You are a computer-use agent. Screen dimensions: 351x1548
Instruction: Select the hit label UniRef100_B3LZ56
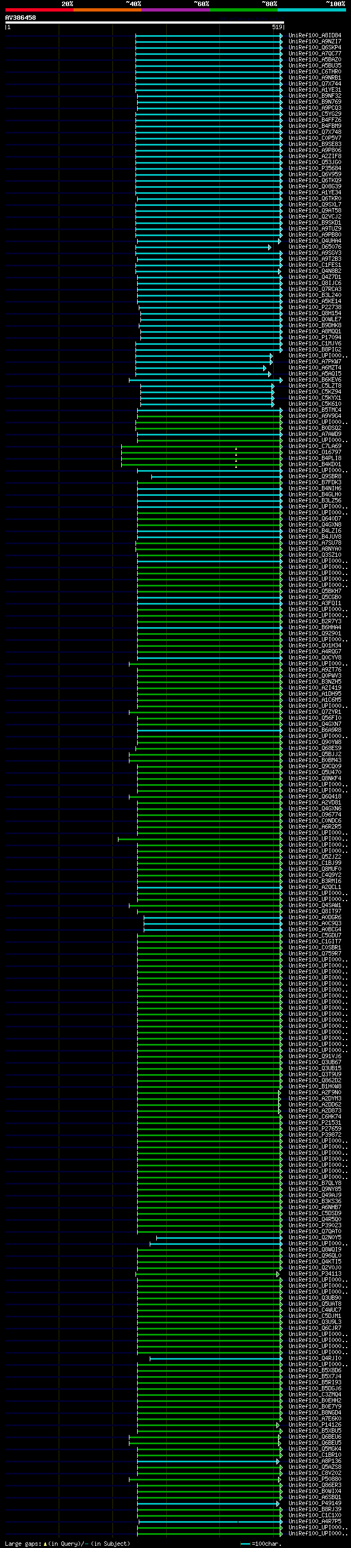point(315,501)
